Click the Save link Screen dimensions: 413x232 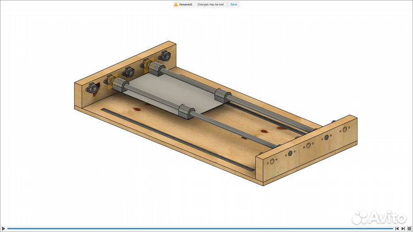coord(234,4)
